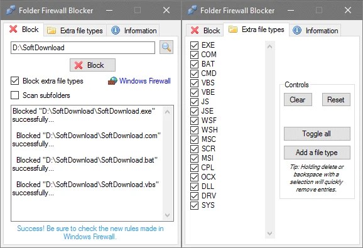Click the Block button below the path field
The image size is (363, 248).
tap(92, 65)
